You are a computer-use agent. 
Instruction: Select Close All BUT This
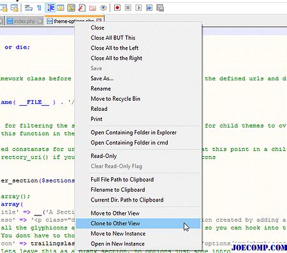tap(138, 38)
